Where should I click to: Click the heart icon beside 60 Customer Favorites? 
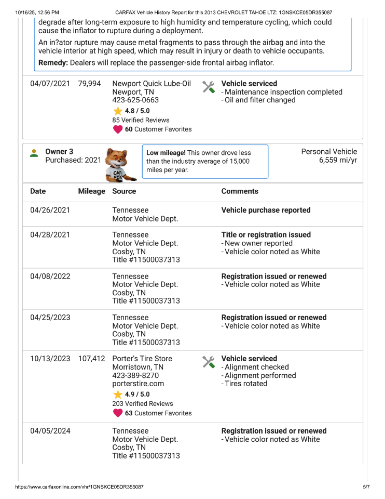(x=118, y=129)
